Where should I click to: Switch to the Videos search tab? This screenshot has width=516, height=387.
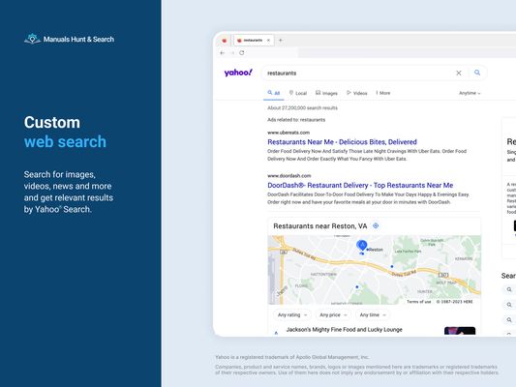coord(356,93)
